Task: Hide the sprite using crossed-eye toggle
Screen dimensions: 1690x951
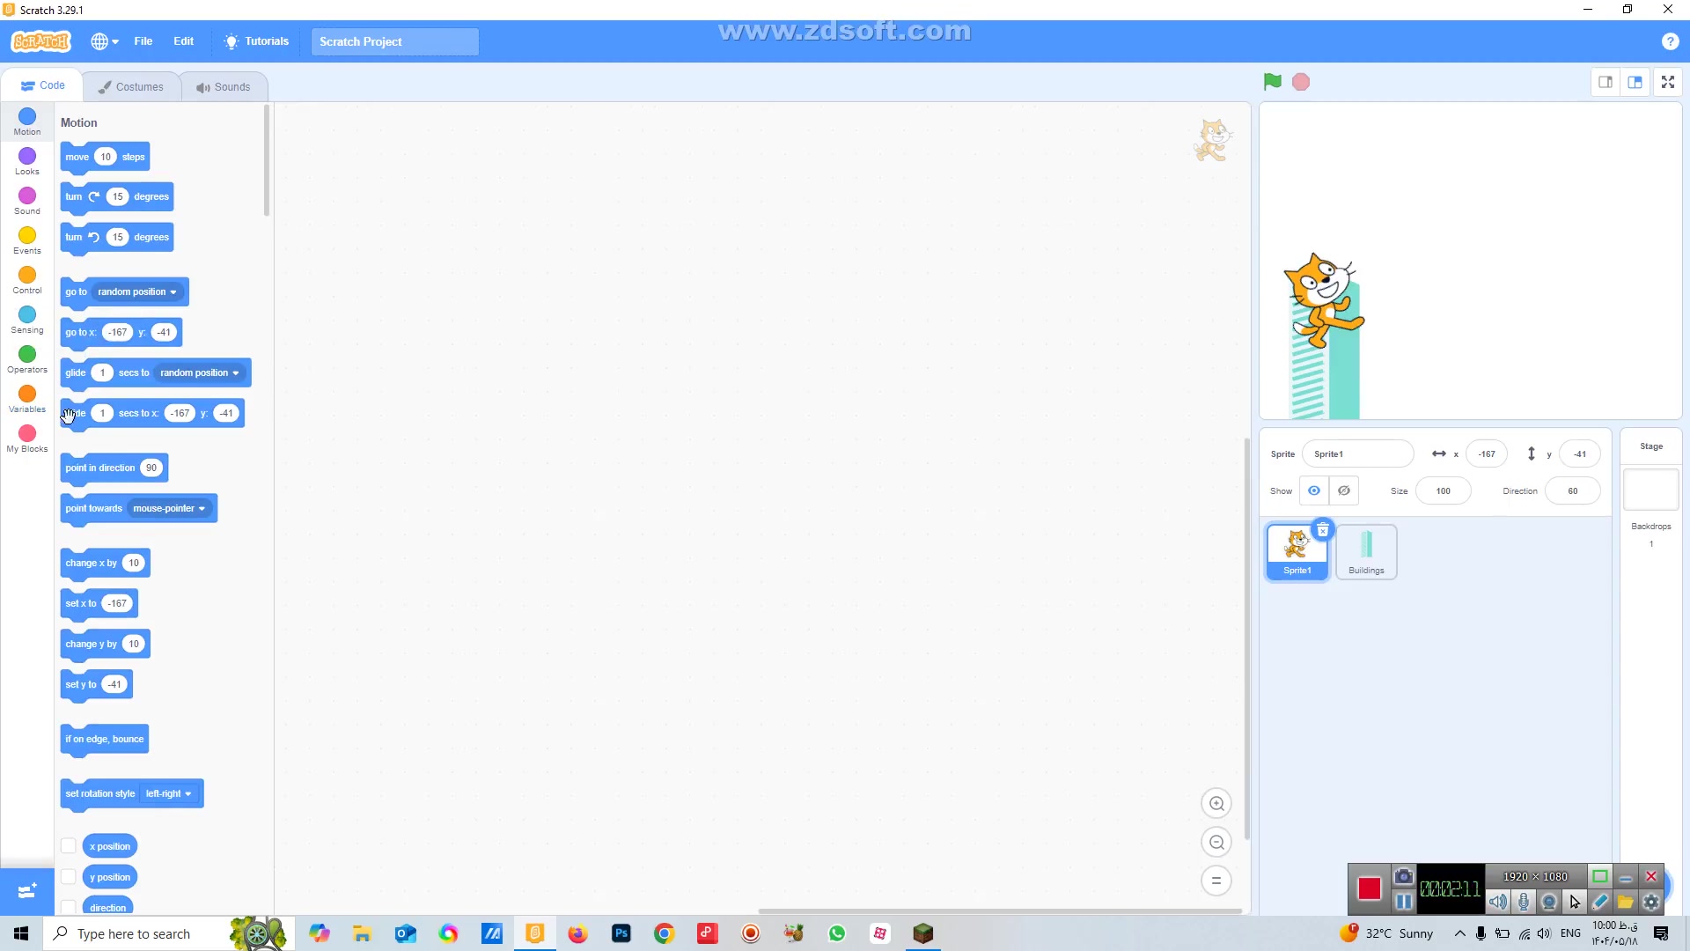Action: point(1344,491)
